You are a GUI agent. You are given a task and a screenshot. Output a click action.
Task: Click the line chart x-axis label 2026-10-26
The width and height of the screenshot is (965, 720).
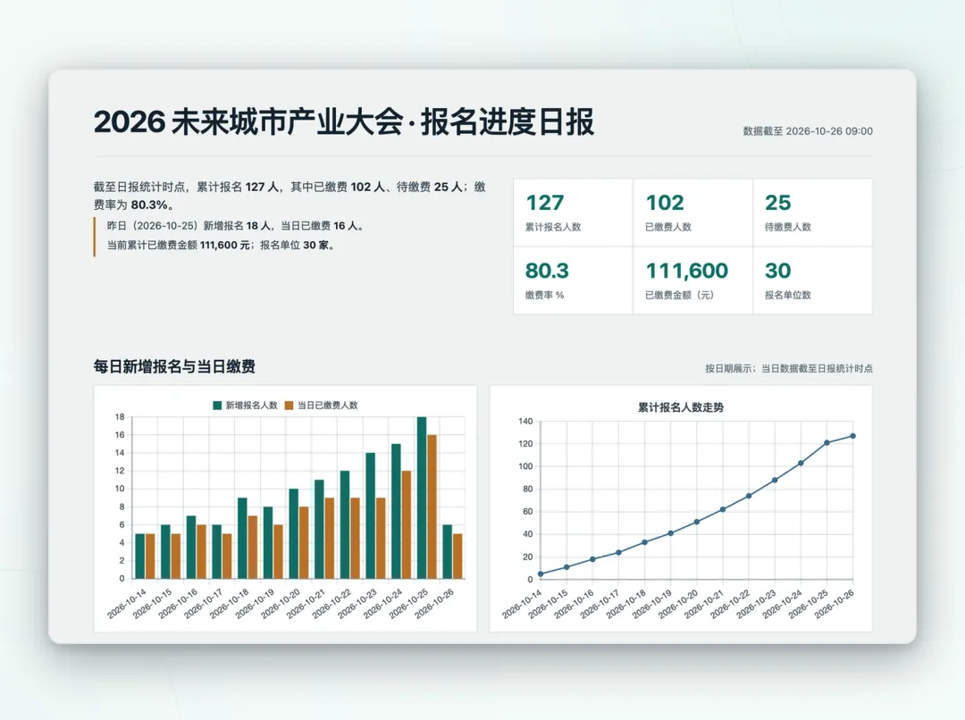point(835,604)
